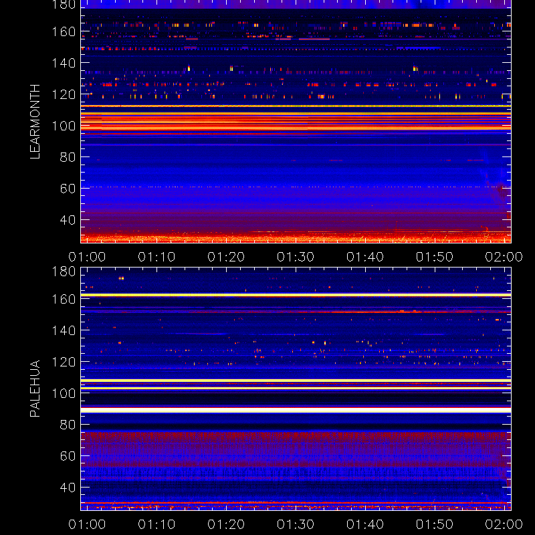
Task: Click the 01:00 time label under the Palehua plot
Action: 87,524
